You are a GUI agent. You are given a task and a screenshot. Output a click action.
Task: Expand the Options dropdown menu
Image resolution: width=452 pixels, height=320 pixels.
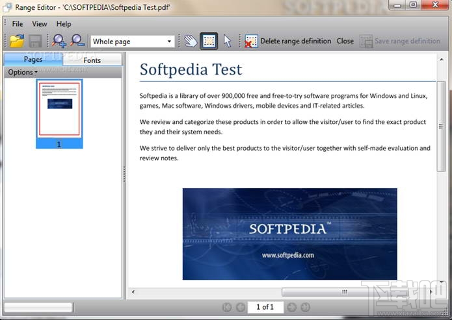click(23, 72)
